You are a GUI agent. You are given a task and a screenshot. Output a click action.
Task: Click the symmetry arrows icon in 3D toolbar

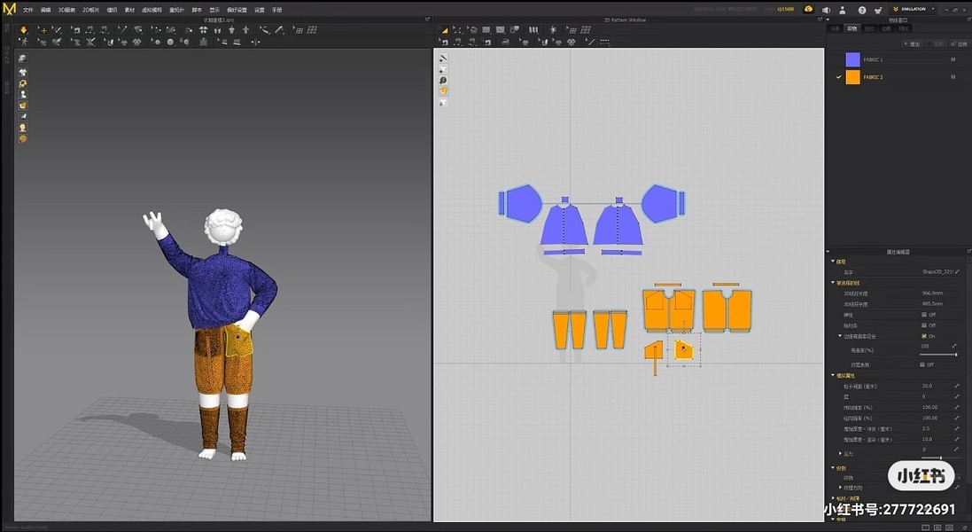pyautogui.click(x=255, y=43)
